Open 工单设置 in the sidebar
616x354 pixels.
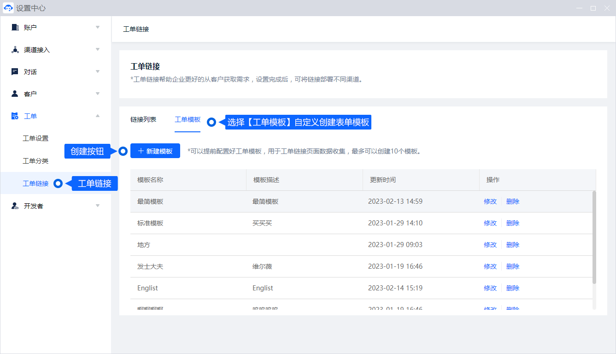click(x=35, y=138)
